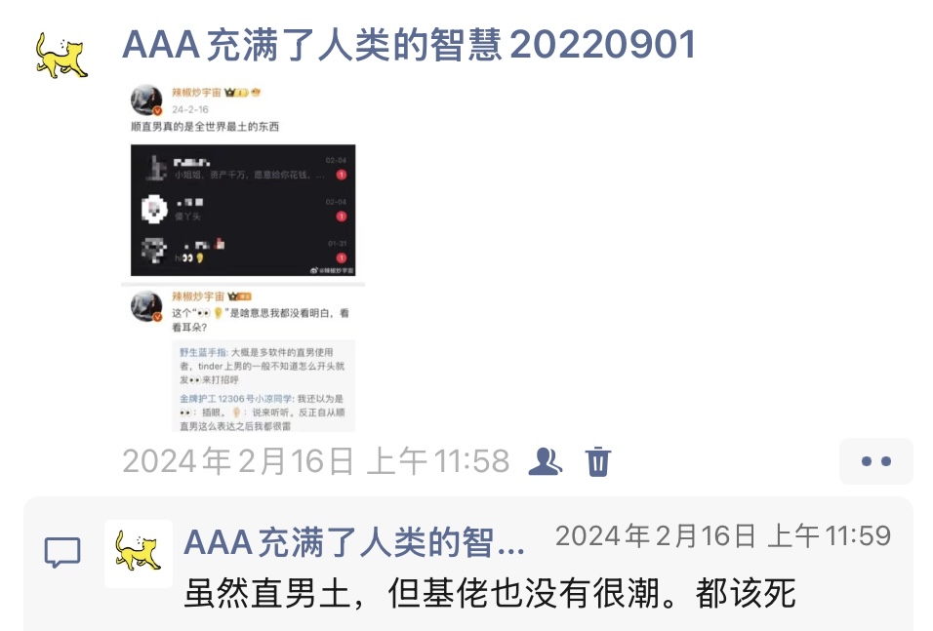Open the commenter's small cat avatar
This screenshot has width=933, height=631.
pos(138,553)
